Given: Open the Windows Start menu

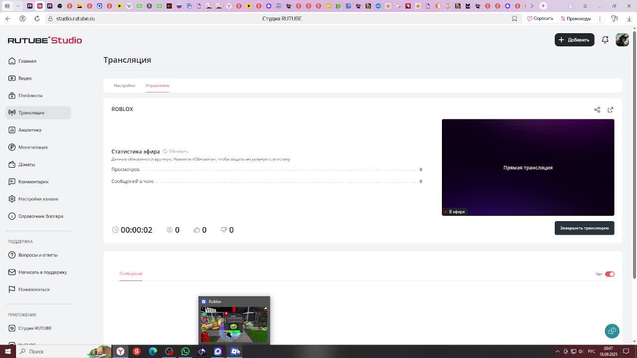Looking at the screenshot, I should pos(8,352).
